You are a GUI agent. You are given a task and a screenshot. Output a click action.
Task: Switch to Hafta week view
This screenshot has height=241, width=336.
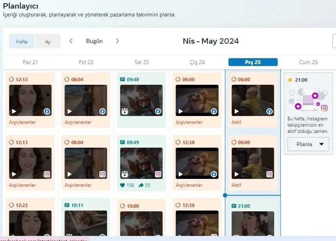[22, 41]
